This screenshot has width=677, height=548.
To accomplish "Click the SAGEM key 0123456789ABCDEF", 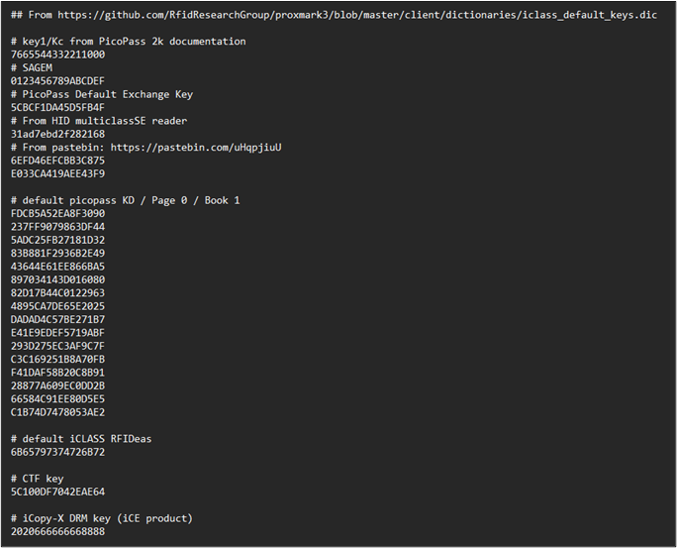I will click(57, 81).
